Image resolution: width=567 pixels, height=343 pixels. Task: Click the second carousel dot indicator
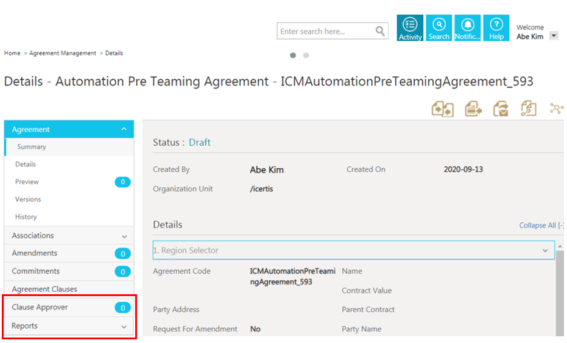[x=306, y=55]
